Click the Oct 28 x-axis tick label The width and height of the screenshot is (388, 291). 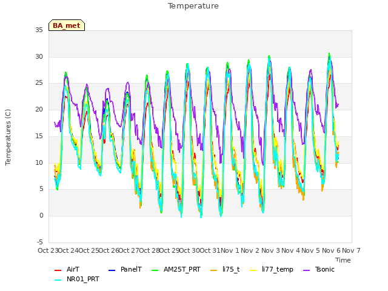pos(149,250)
